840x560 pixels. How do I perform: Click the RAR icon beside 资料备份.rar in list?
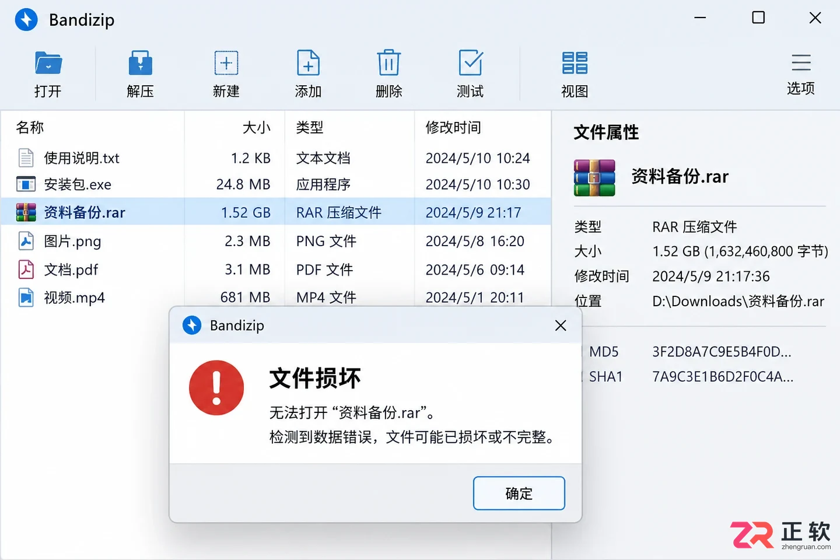pyautogui.click(x=26, y=212)
